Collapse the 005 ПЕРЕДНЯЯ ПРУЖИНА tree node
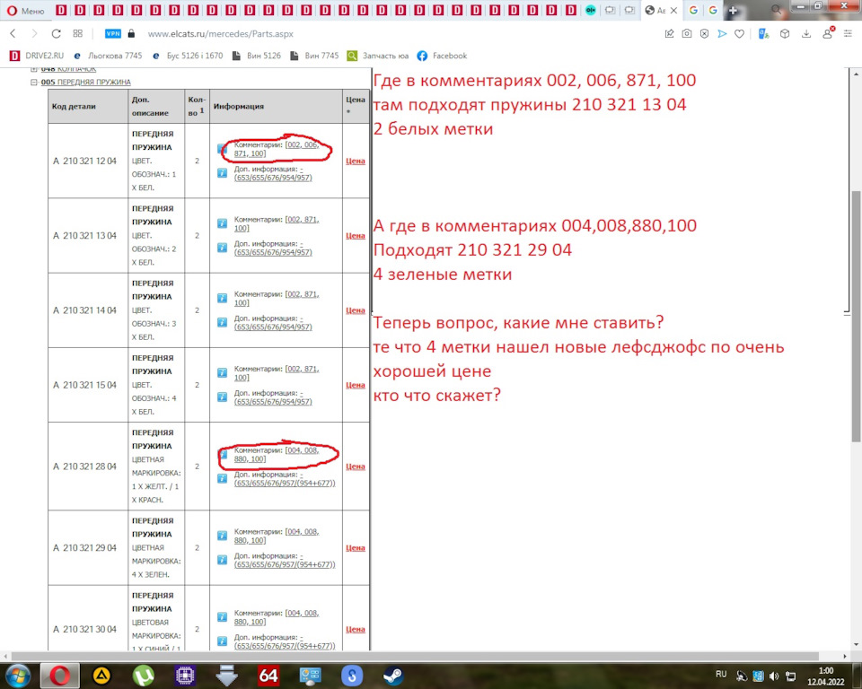Image resolution: width=862 pixels, height=689 pixels. (34, 82)
